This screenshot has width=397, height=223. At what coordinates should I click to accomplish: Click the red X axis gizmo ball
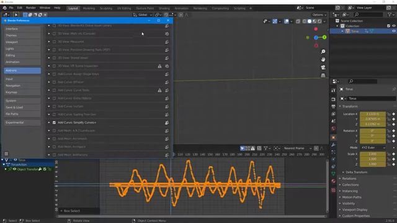pyautogui.click(x=316, y=29)
